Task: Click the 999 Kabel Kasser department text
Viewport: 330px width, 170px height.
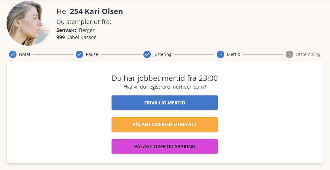Action: (x=76, y=37)
